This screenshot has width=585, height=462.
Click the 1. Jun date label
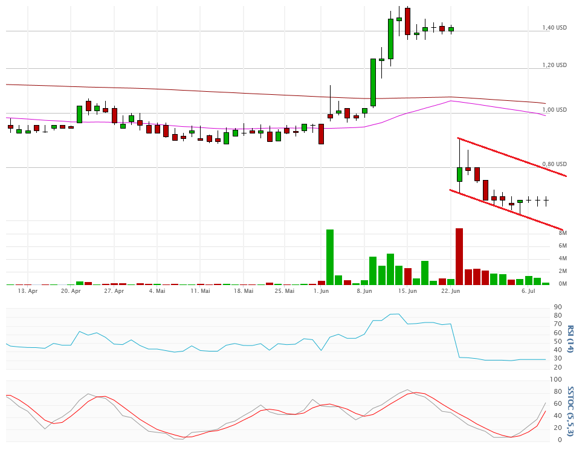coord(322,291)
